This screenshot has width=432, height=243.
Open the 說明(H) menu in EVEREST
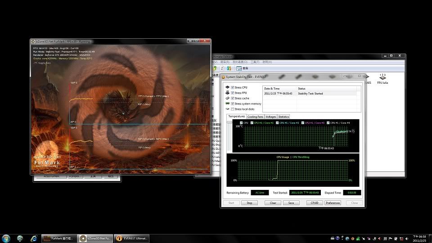click(267, 62)
